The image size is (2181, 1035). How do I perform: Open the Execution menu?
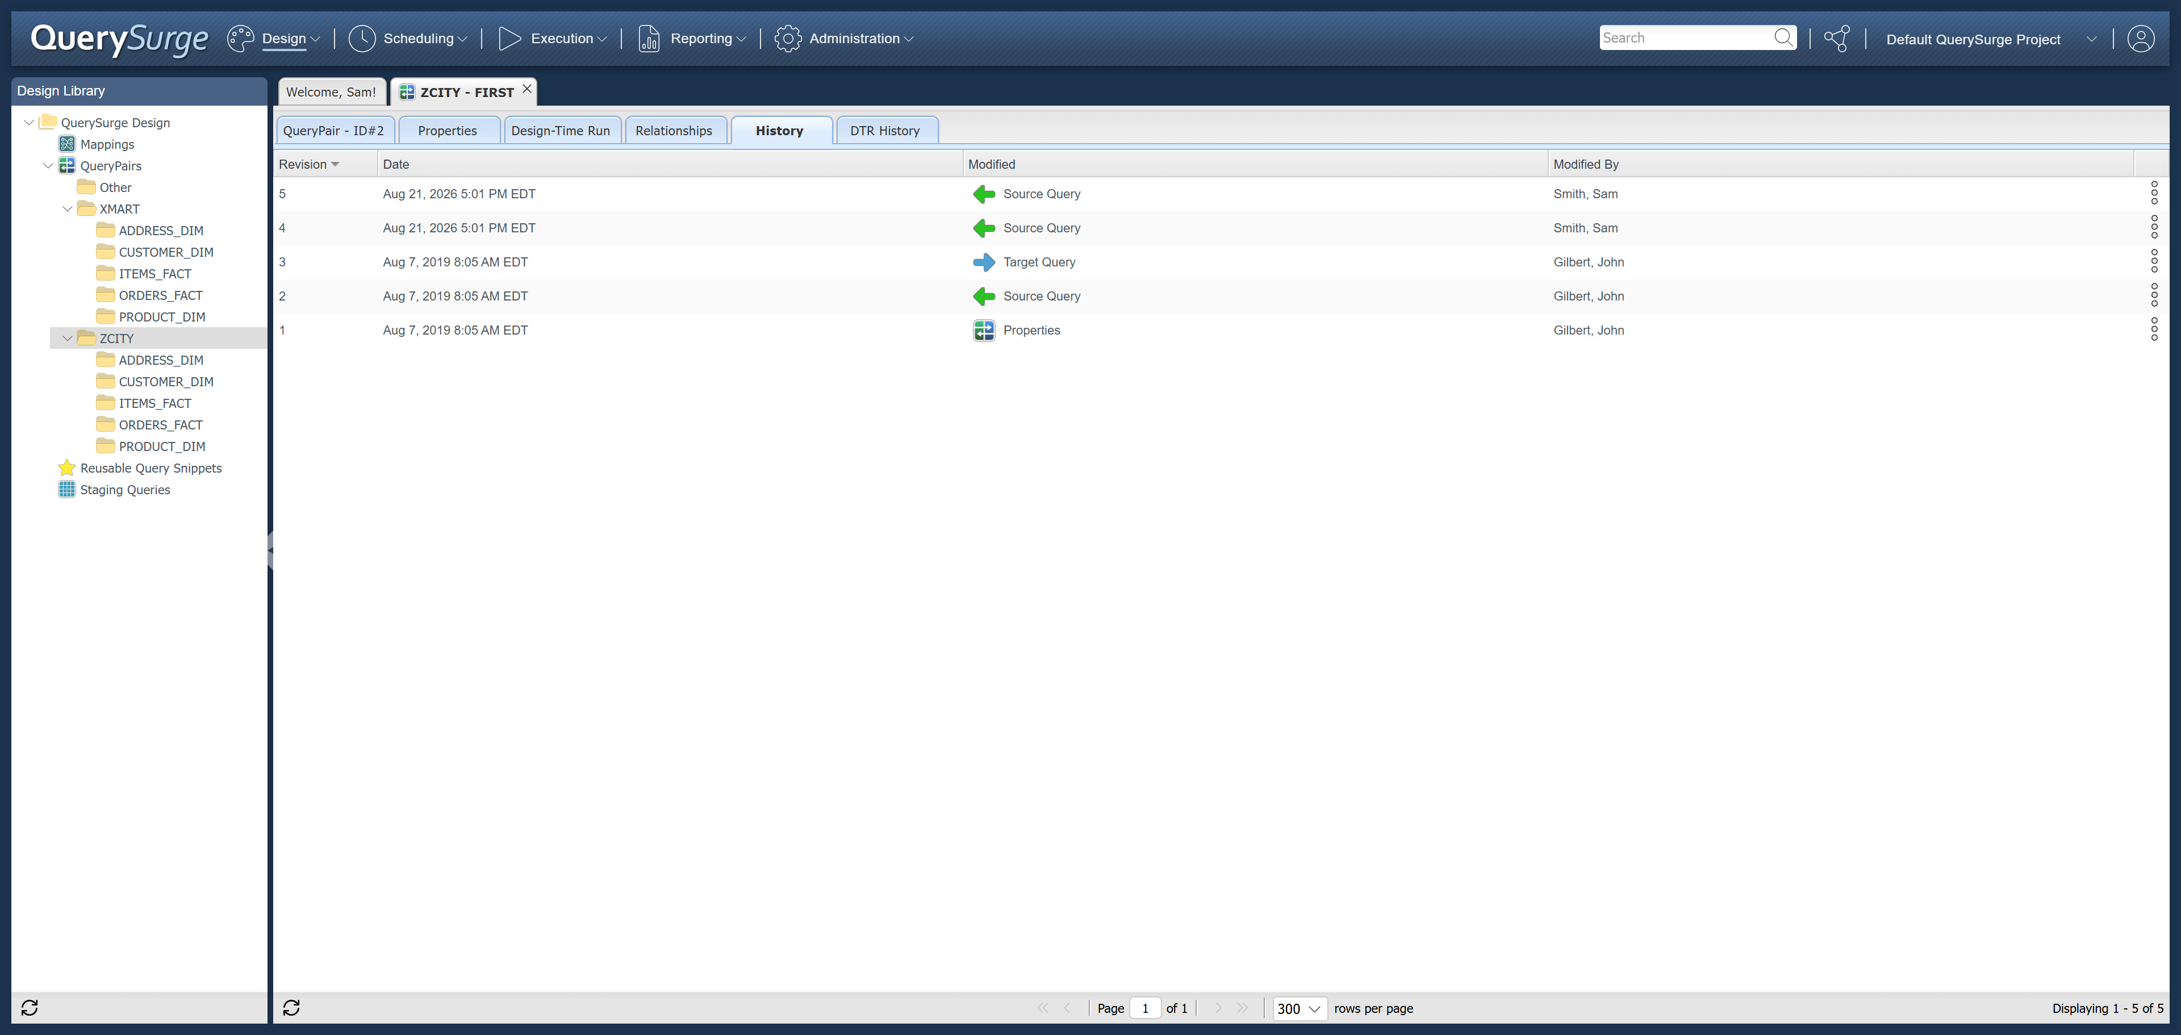click(x=568, y=38)
